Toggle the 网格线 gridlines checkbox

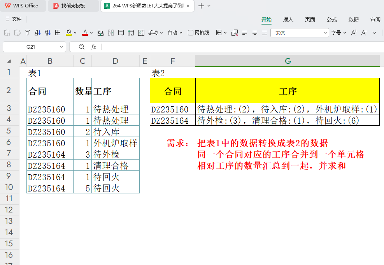tap(191, 33)
